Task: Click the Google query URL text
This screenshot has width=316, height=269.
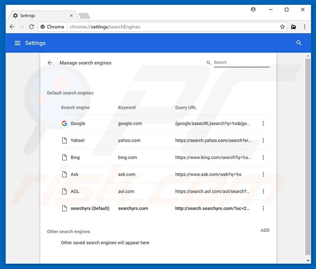Action: [212, 123]
